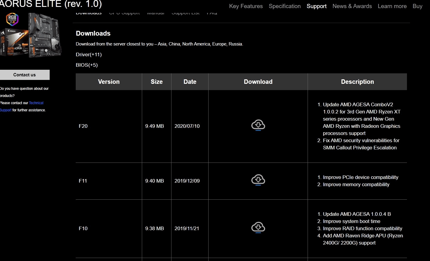
Task: Click the Description column header
Action: coord(357,82)
